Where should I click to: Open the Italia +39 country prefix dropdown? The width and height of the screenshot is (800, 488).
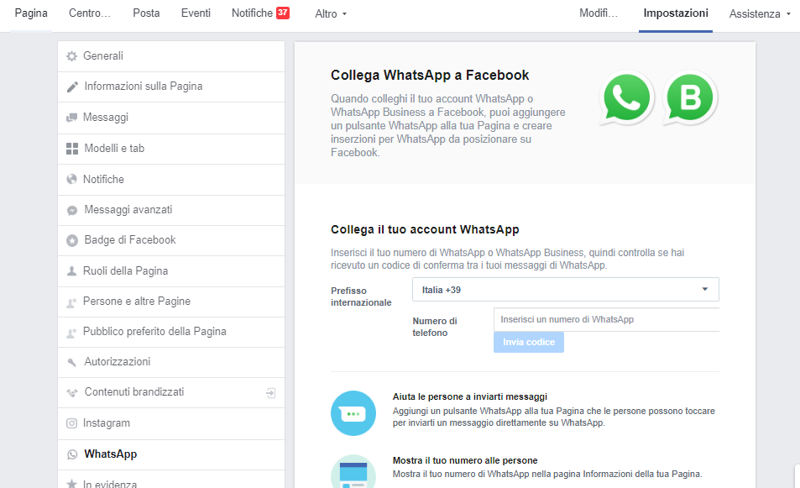pyautogui.click(x=565, y=290)
